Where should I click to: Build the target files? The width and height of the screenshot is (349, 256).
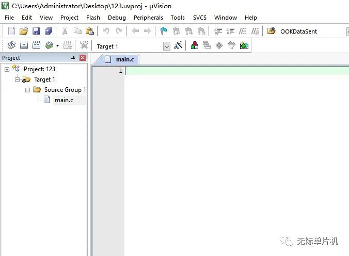(24, 45)
